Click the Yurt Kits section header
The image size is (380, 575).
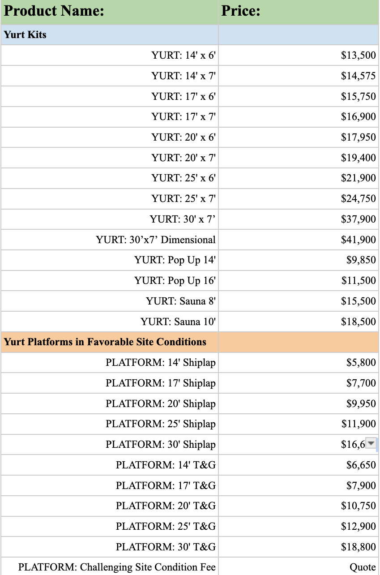pos(110,34)
